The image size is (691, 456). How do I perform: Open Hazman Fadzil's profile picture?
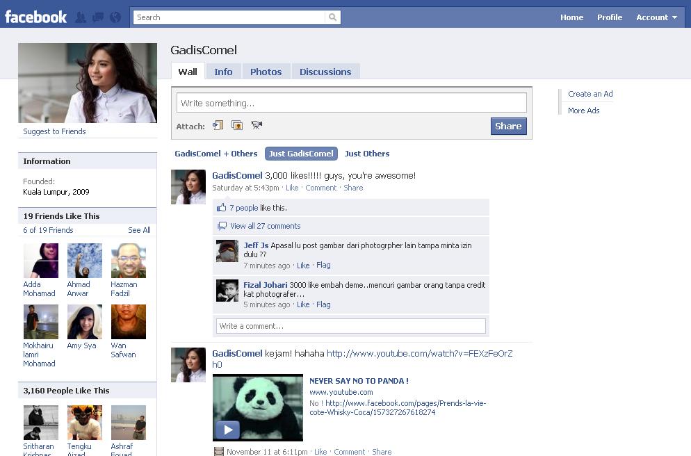[128, 261]
